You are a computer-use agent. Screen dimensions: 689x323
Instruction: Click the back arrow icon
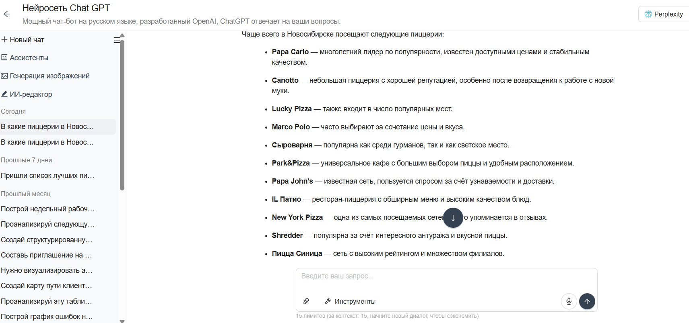pyautogui.click(x=7, y=14)
